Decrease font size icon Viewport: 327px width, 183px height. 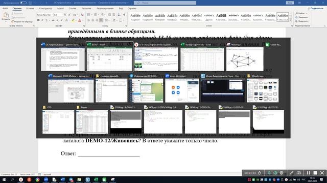point(69,15)
